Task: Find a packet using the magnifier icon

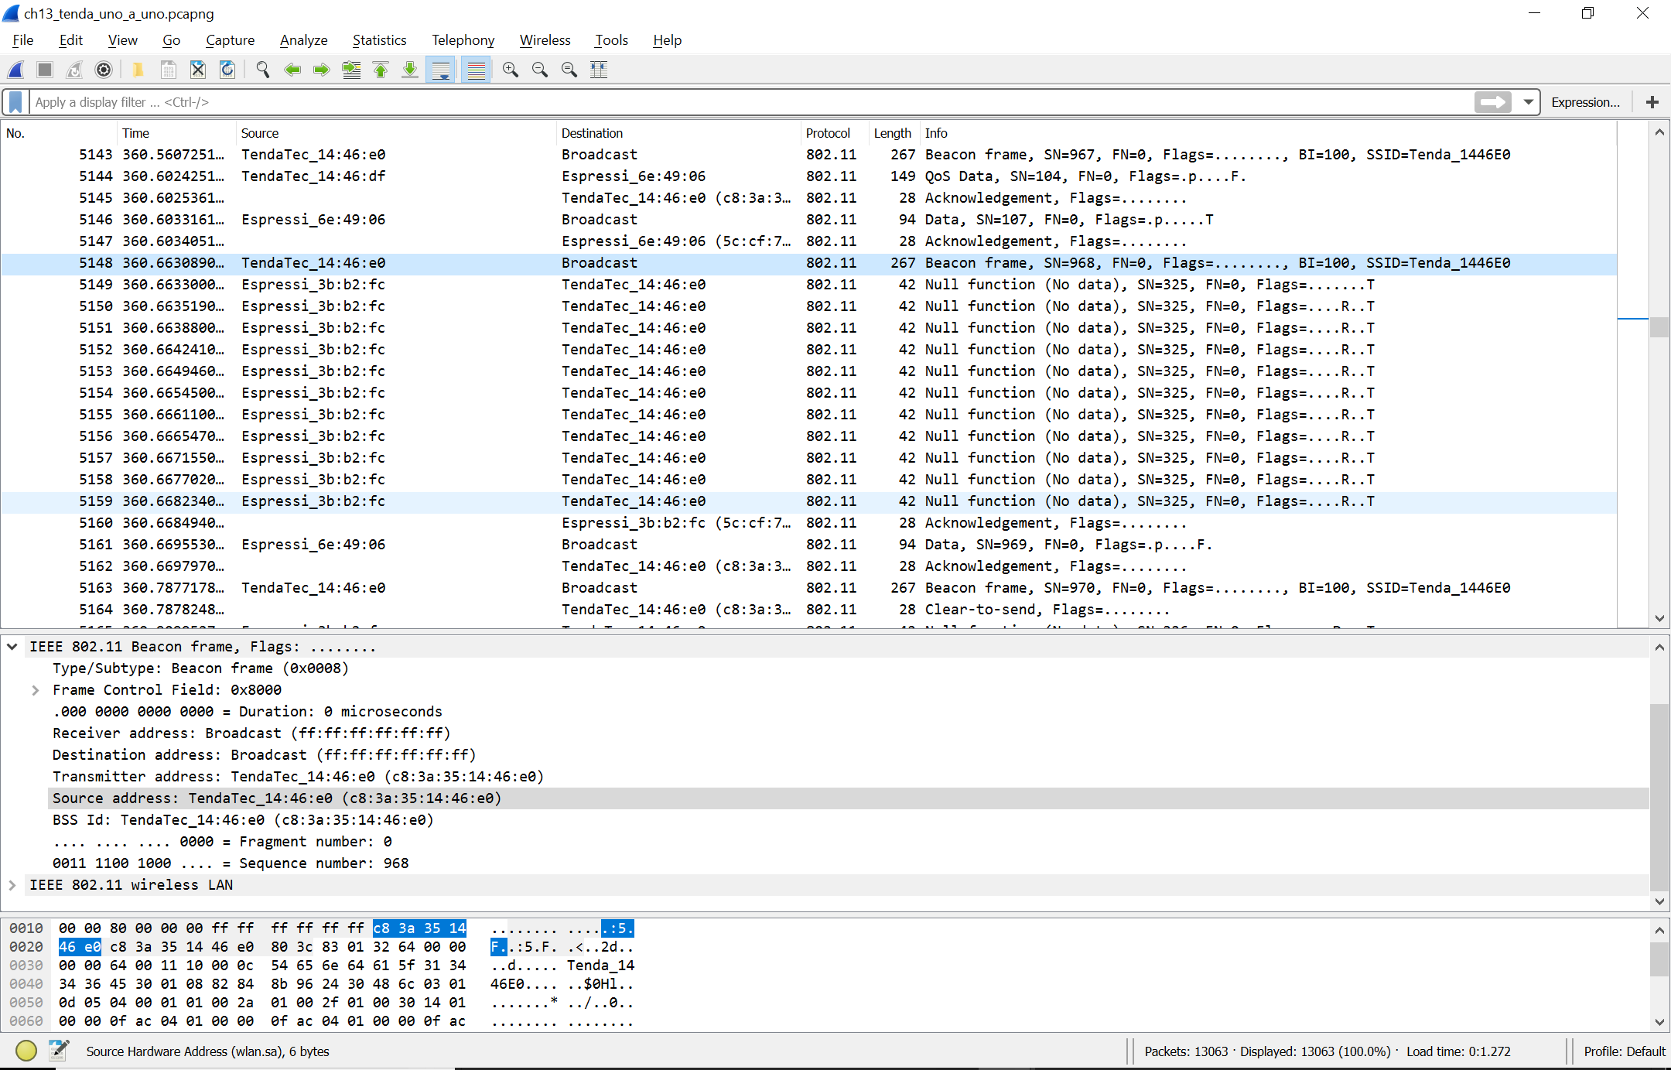Action: click(x=262, y=70)
